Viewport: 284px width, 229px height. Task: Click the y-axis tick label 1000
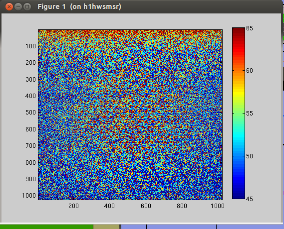(x=29, y=196)
